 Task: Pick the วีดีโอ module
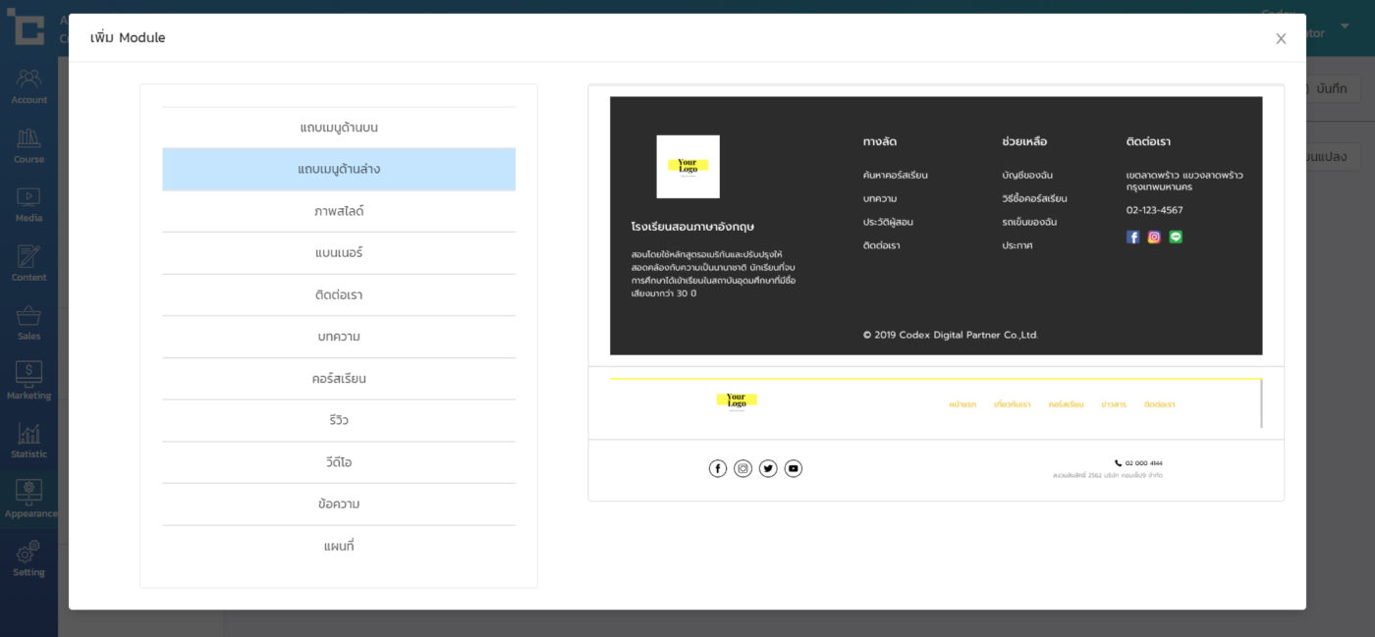click(x=339, y=462)
